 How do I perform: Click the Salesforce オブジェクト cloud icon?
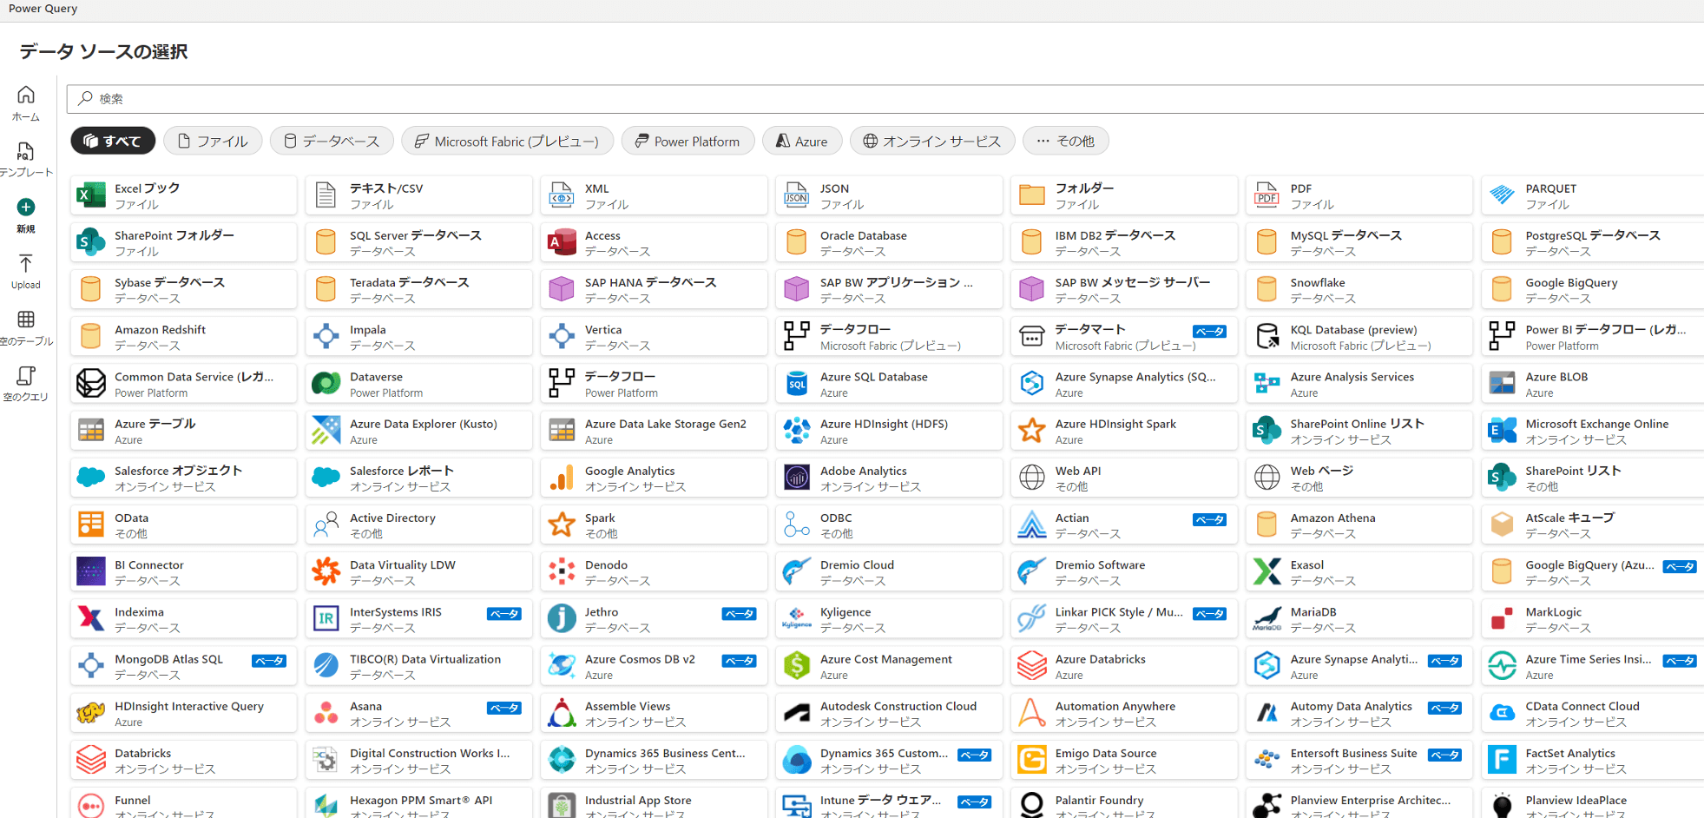coord(91,477)
